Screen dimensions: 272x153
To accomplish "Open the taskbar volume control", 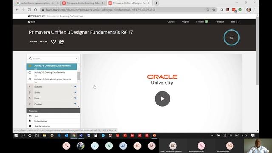I will tap(230, 136).
